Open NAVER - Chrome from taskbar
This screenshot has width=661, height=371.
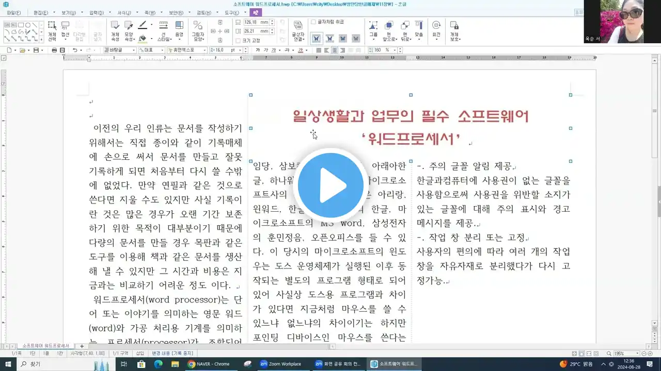[209, 364]
